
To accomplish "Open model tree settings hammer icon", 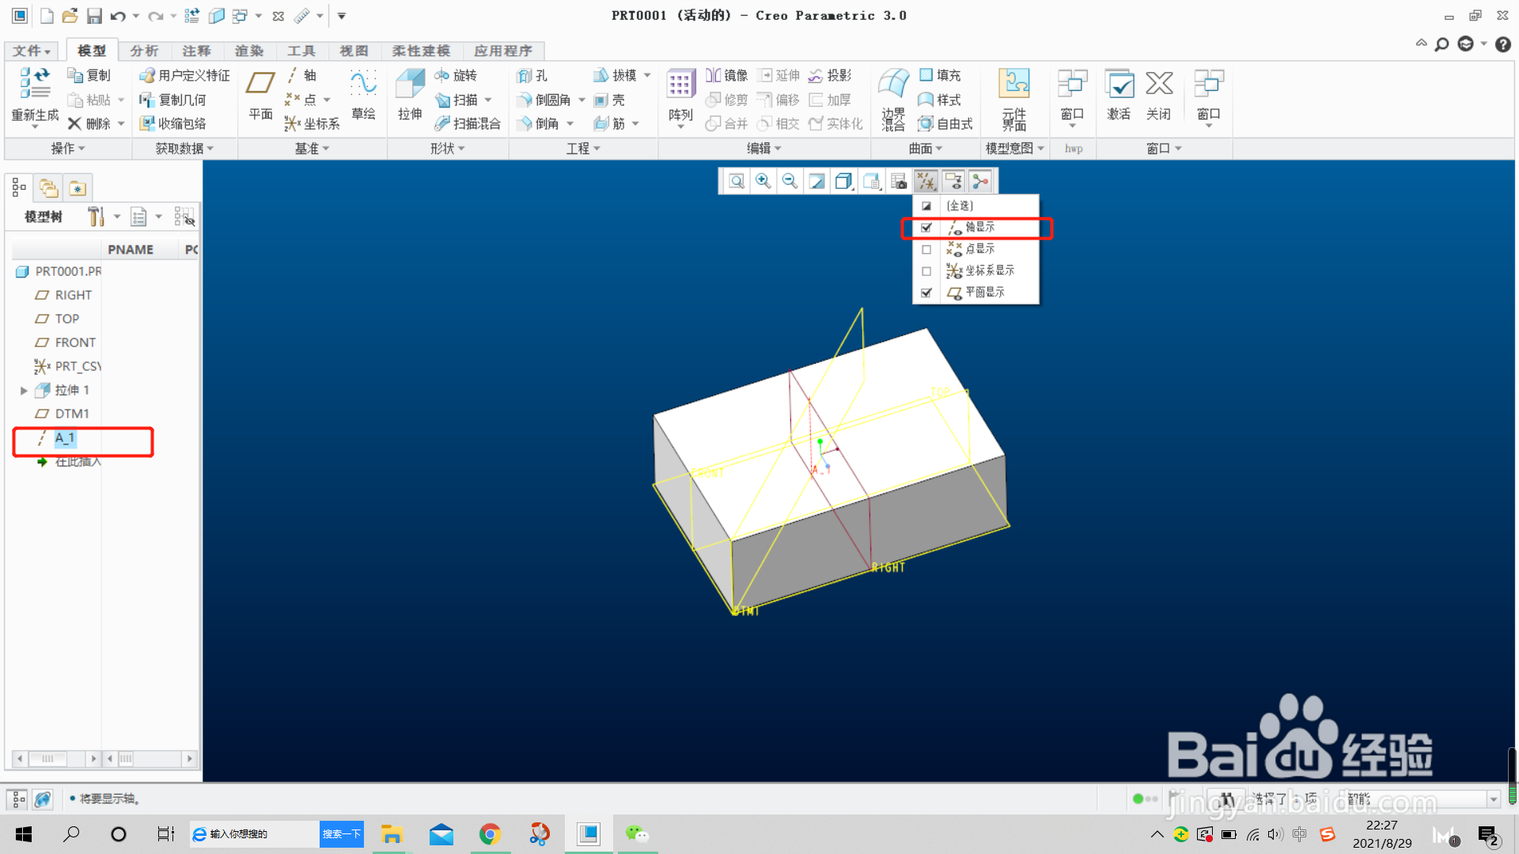I will click(97, 217).
